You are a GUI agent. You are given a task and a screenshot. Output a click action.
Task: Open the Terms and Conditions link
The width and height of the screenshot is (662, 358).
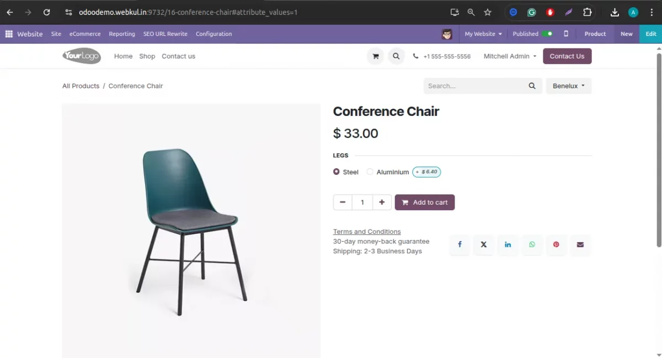[x=366, y=231]
